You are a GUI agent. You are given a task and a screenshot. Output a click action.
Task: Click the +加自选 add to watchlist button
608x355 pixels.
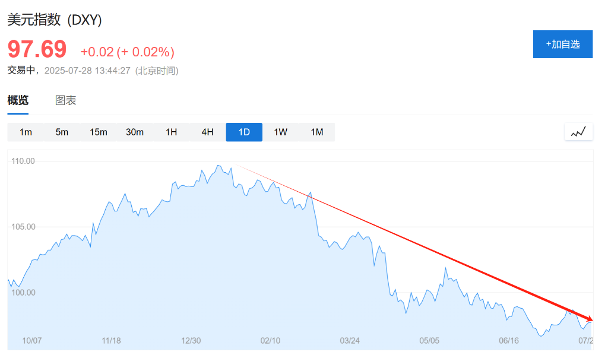pos(562,44)
